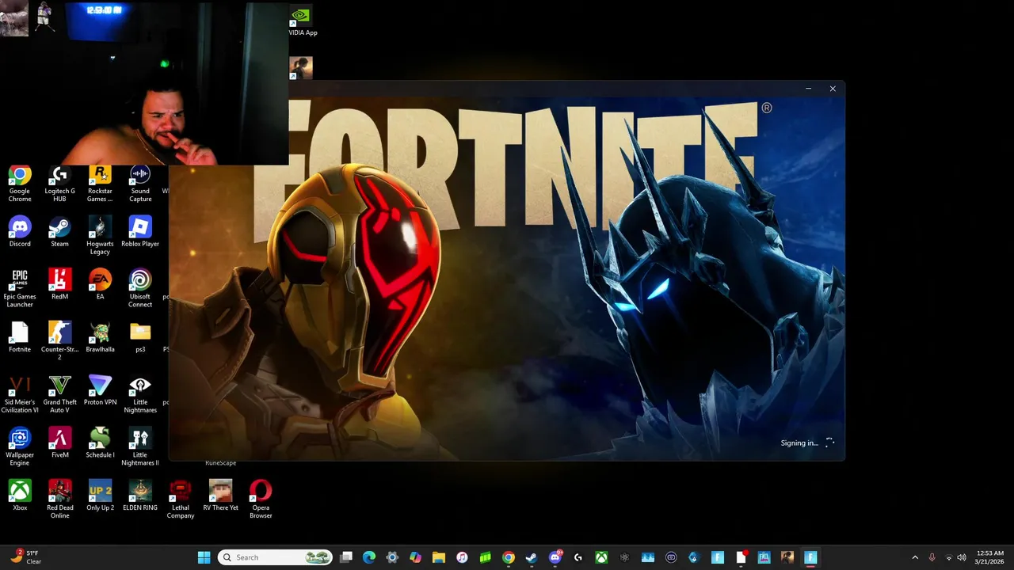Close the Fortnite launcher window
1014x570 pixels.
click(x=833, y=89)
